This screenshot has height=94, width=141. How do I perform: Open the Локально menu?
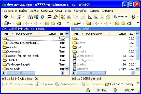click(x=10, y=11)
